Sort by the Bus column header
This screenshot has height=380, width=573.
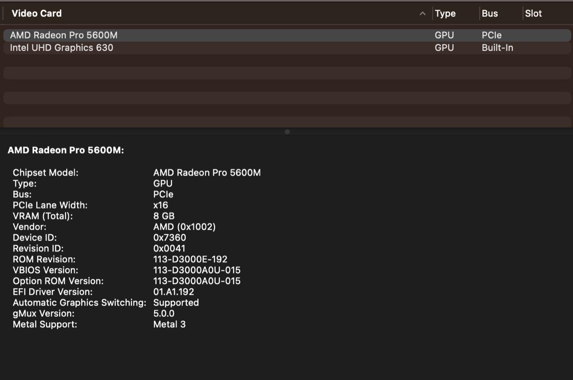pos(490,13)
